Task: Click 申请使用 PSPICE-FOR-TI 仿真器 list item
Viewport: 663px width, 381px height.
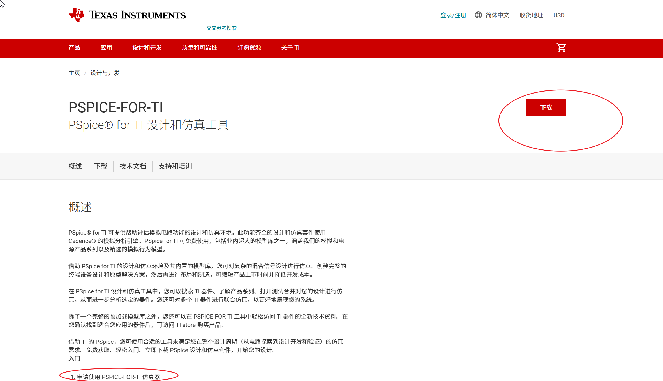Action: pyautogui.click(x=118, y=377)
